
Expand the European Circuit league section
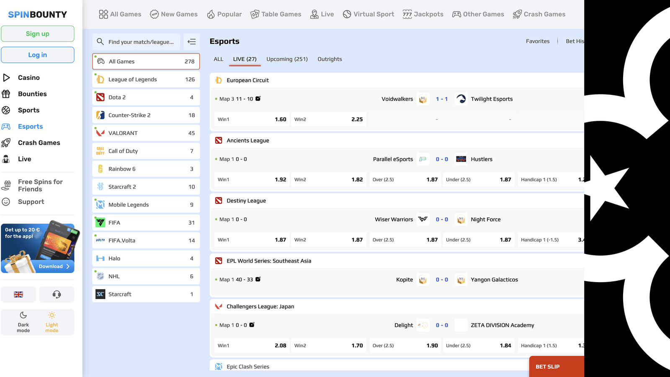pos(247,80)
